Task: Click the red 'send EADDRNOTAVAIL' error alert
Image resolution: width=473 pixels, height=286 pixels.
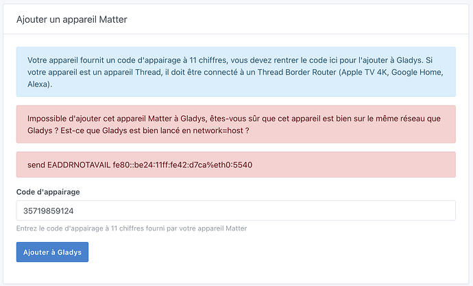Action: [x=236, y=165]
